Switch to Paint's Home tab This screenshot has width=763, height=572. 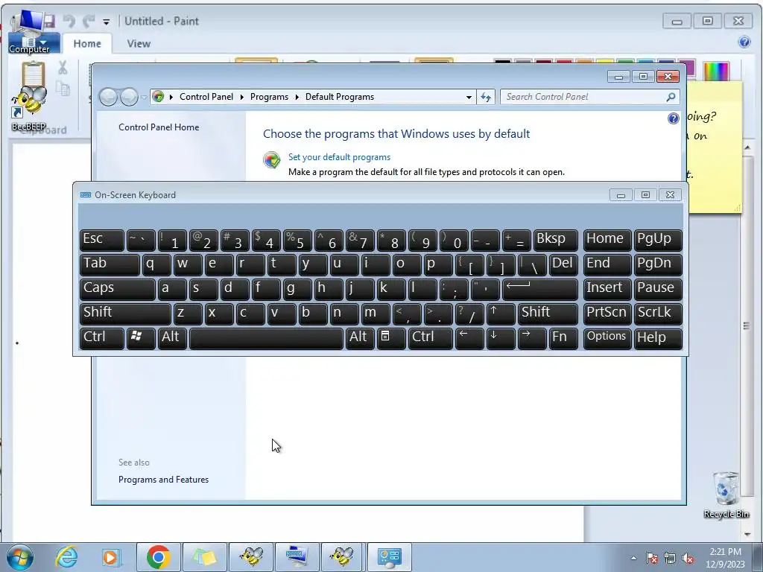pos(87,43)
